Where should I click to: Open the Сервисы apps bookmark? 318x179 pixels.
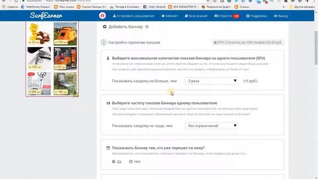(10, 6)
